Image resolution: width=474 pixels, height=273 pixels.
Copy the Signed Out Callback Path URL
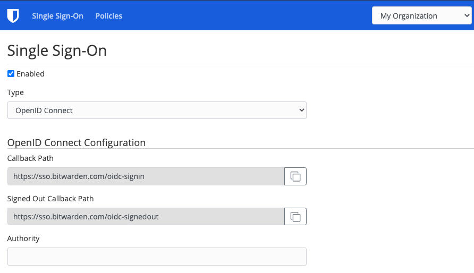[295, 217]
